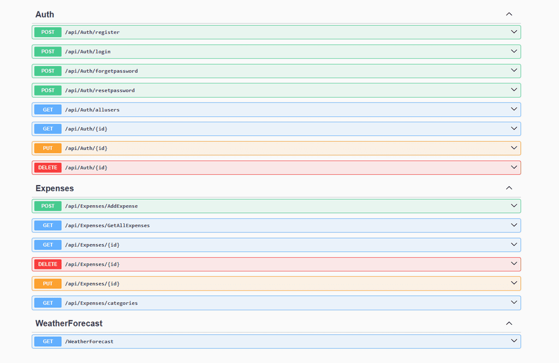Click the POST badge for /api/Auth/resetpassword
Viewport: 559px width, 363px height.
coord(48,90)
